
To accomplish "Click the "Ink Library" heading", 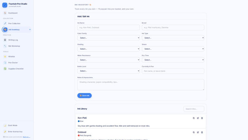I will (82, 109).
